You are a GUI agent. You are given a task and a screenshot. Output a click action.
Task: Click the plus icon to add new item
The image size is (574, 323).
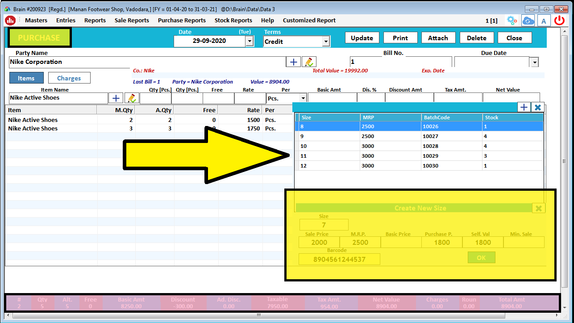point(116,97)
